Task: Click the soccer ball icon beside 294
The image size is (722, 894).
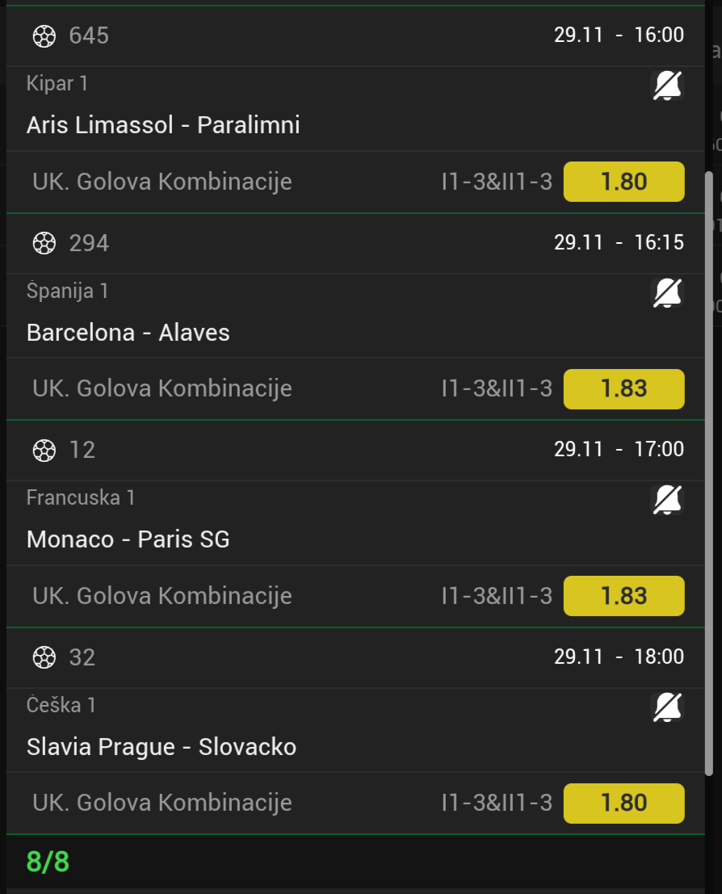Action: pos(44,242)
